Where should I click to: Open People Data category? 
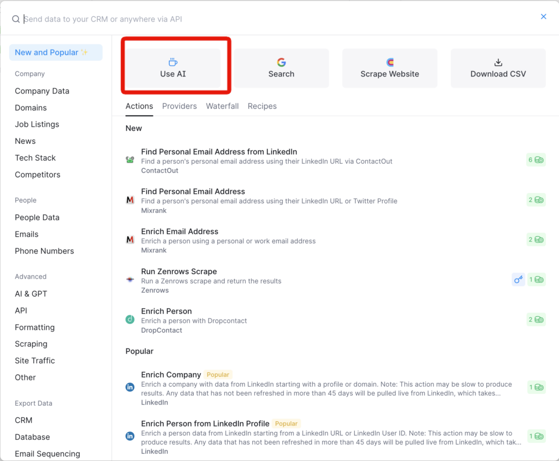37,217
